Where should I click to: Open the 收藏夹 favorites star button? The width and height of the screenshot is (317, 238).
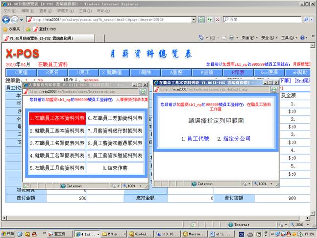pyautogui.click(x=11, y=29)
